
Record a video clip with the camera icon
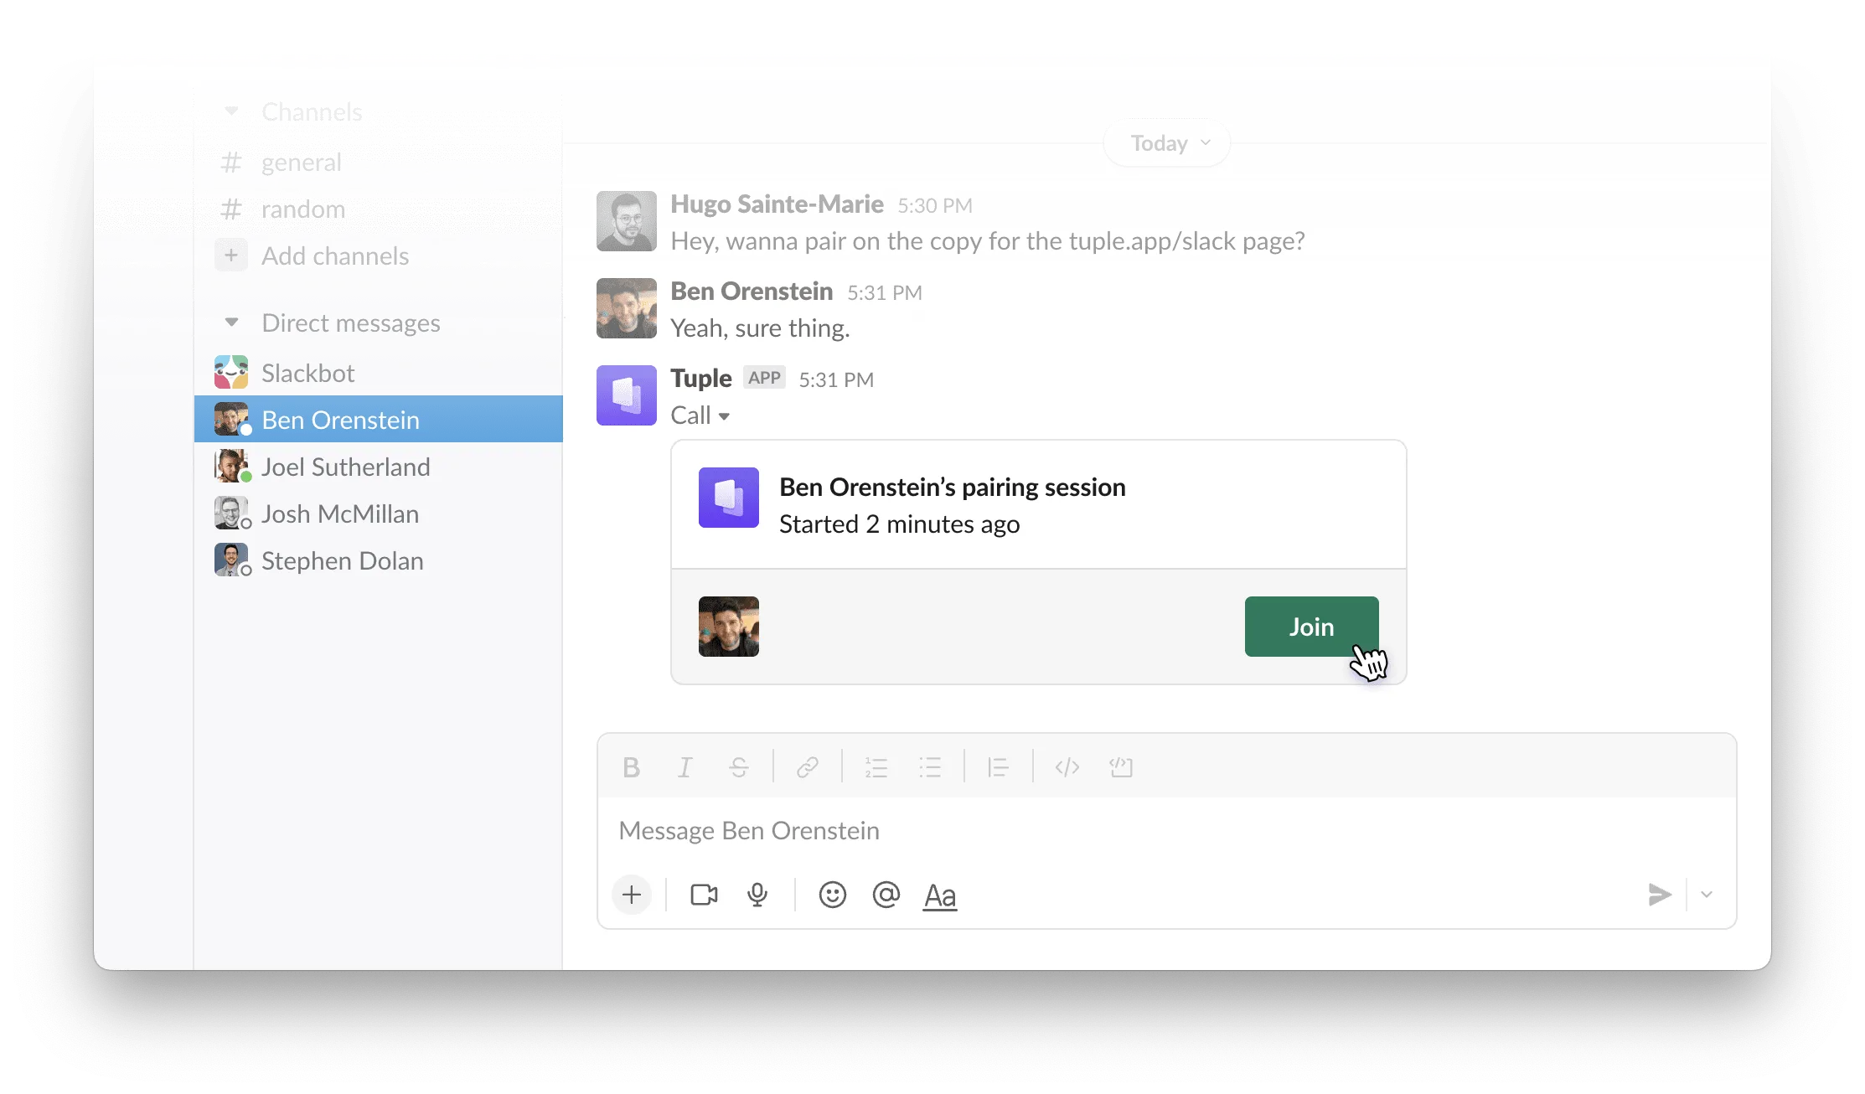coord(703,895)
